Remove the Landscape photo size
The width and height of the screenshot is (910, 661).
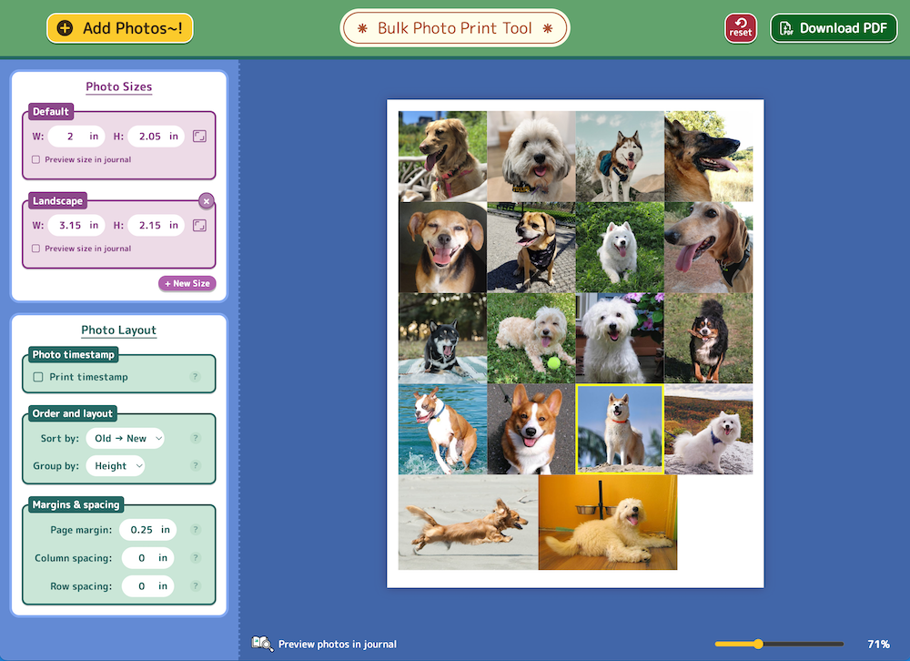[207, 201]
